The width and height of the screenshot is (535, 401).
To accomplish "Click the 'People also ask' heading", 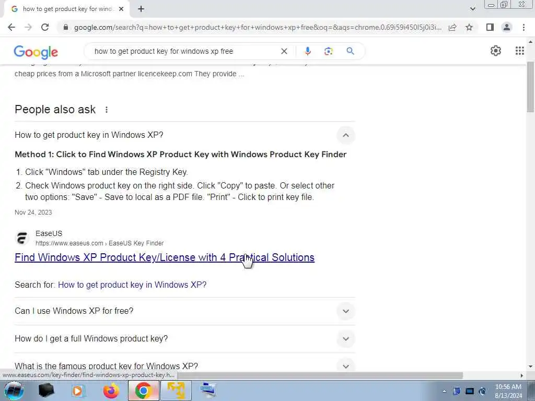I will (55, 110).
